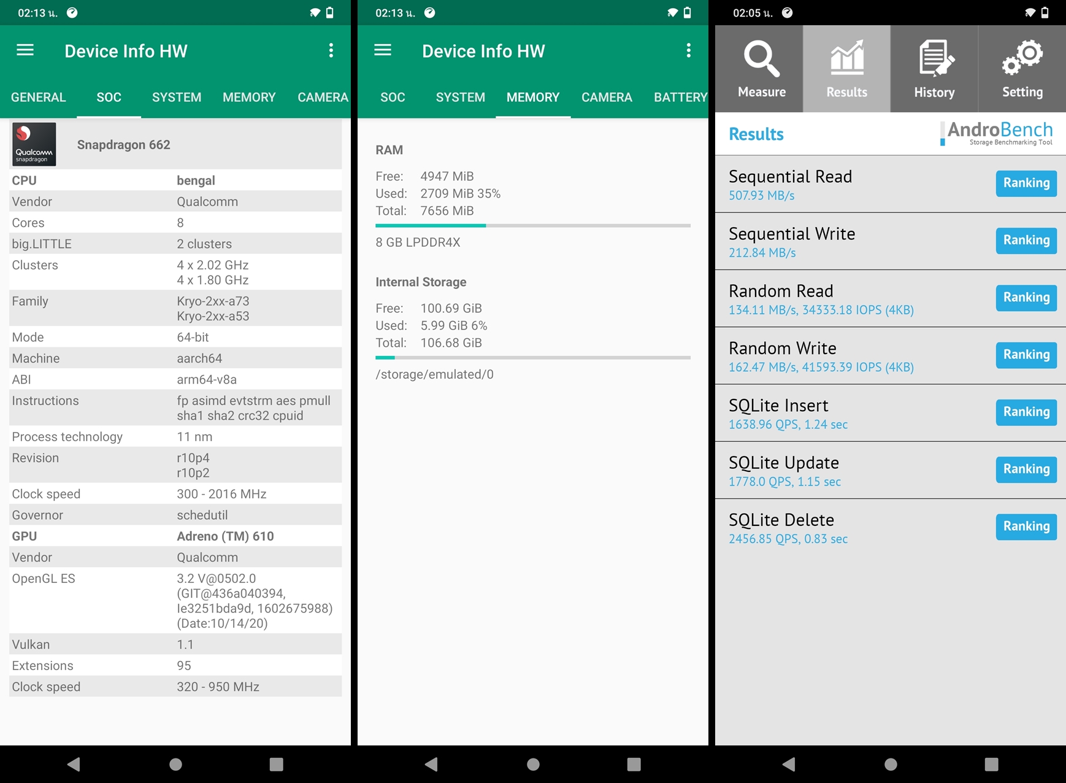Open the Setting tab in AndroBench
Image resolution: width=1066 pixels, height=783 pixels.
click(x=1022, y=69)
